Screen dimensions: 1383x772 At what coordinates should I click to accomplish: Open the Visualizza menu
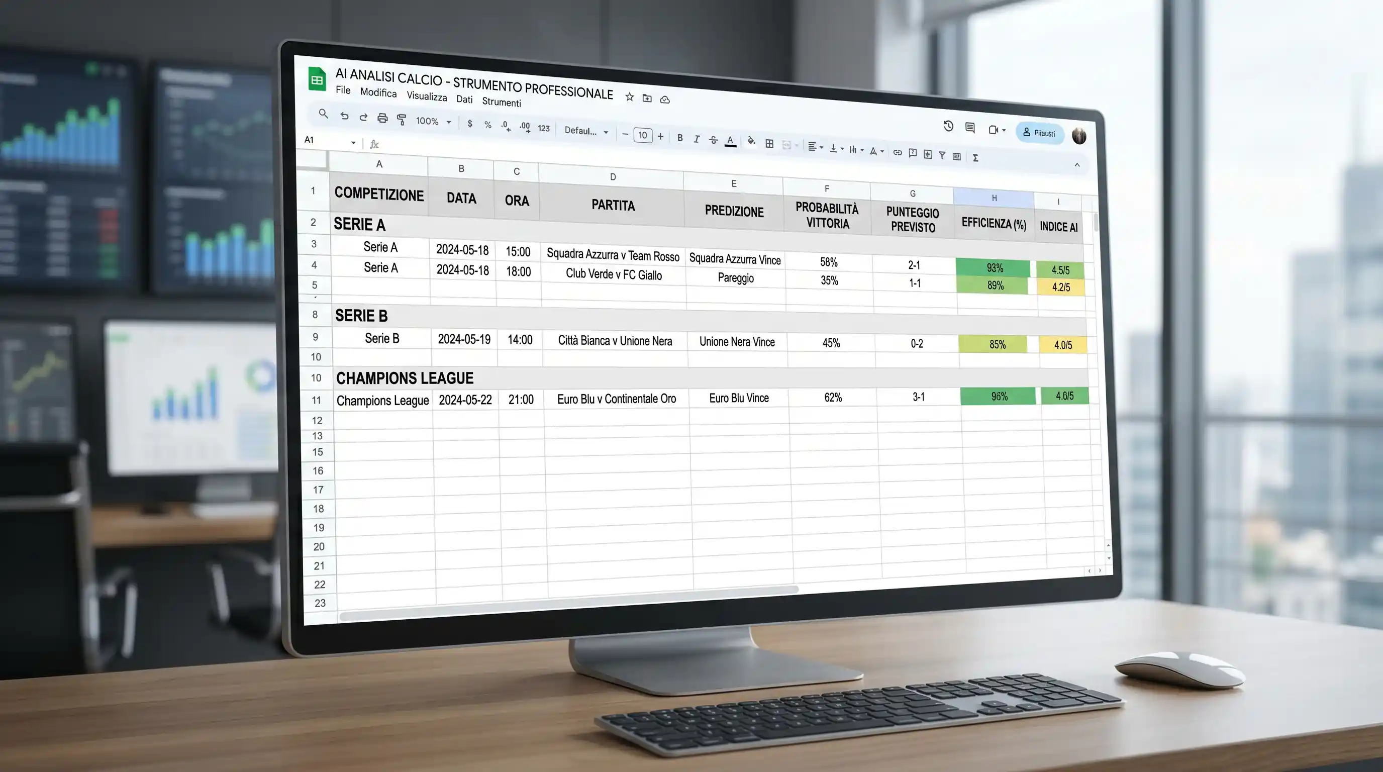426,96
